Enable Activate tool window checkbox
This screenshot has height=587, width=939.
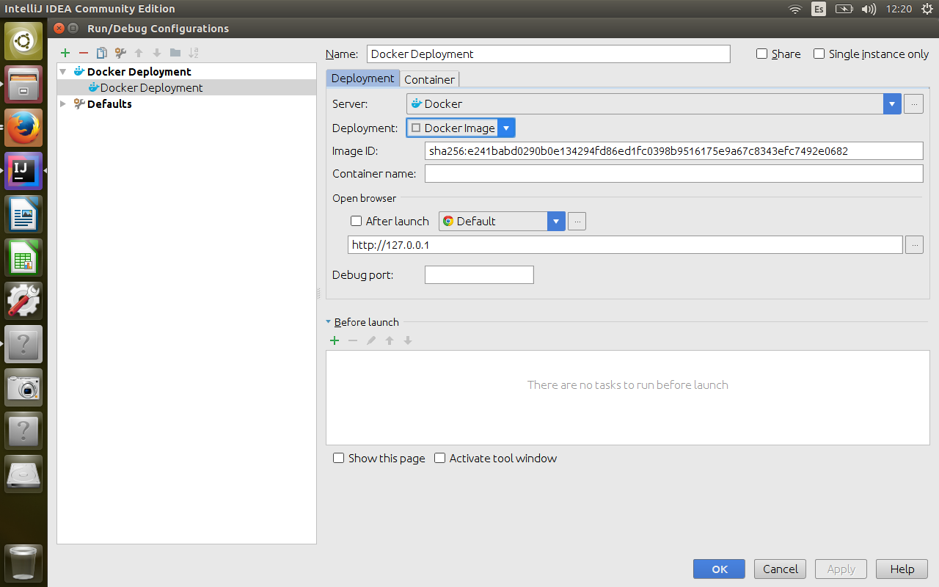pyautogui.click(x=439, y=458)
